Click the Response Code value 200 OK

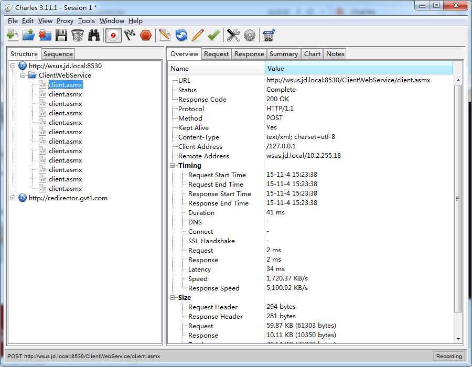[277, 99]
